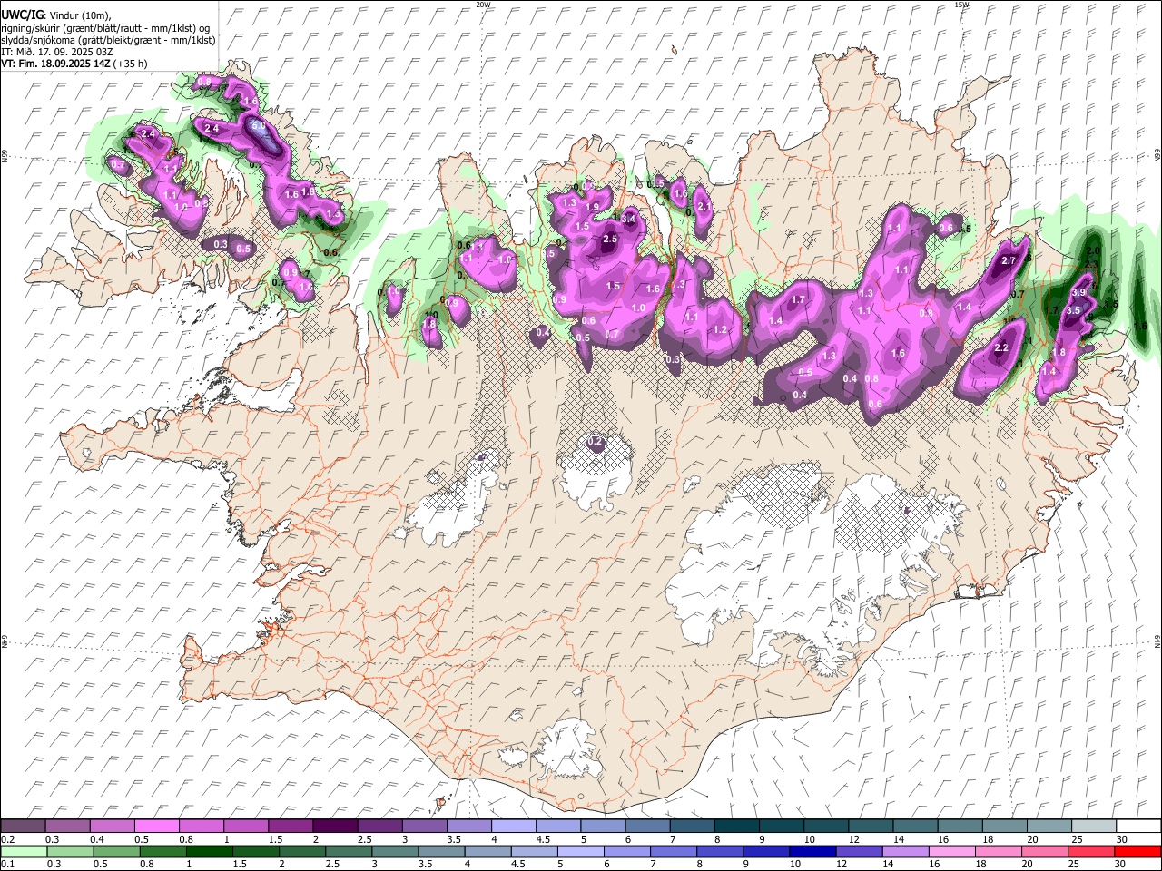Click the 'VT: Fim. 18.09.2025 14Z (+35 h)' line
The image size is (1162, 871).
pos(74,64)
